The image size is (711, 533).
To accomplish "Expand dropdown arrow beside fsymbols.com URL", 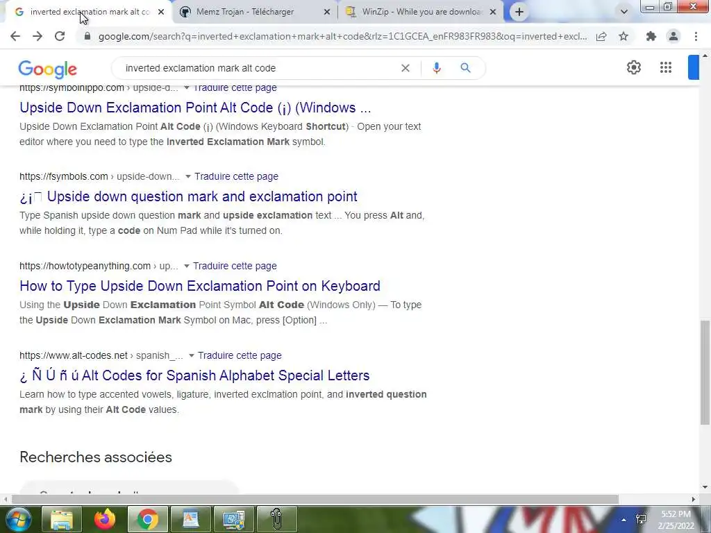I will pos(187,176).
